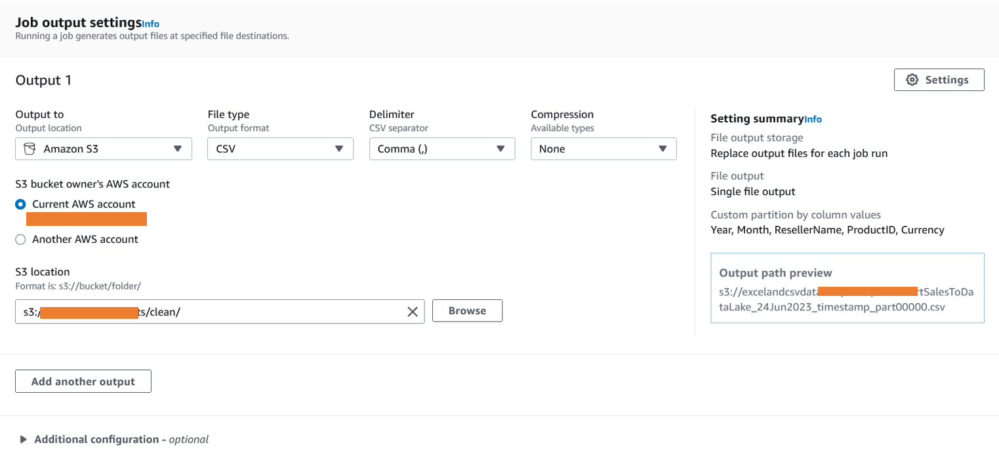Click the S3 bucket icon in Output to
The image size is (999, 457).
point(29,149)
